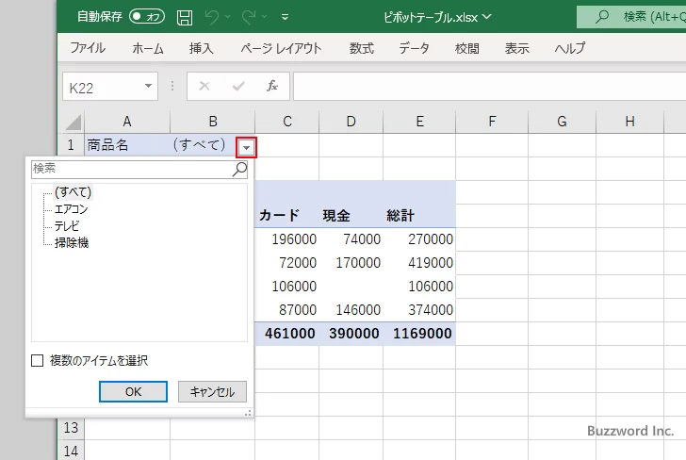Click the total cell 390000

tap(351, 334)
